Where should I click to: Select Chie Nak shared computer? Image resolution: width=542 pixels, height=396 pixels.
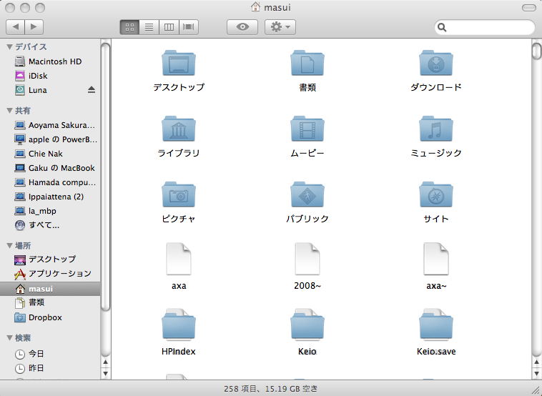50,154
